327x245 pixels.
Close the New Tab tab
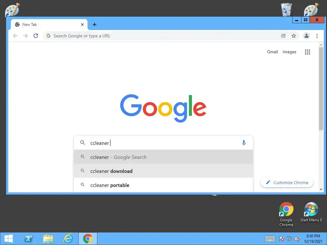click(x=82, y=25)
